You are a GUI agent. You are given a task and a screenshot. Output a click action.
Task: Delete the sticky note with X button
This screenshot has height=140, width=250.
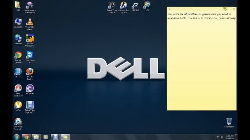click(x=234, y=9)
